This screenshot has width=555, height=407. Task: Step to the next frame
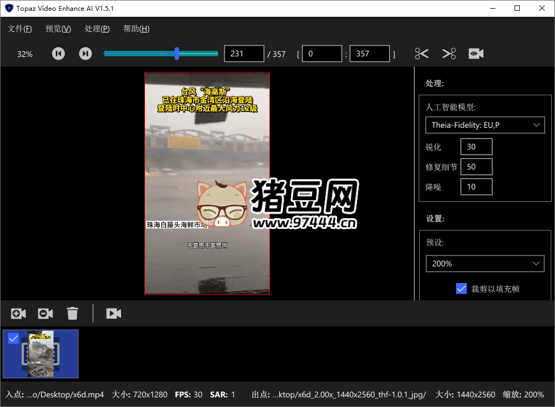[85, 54]
